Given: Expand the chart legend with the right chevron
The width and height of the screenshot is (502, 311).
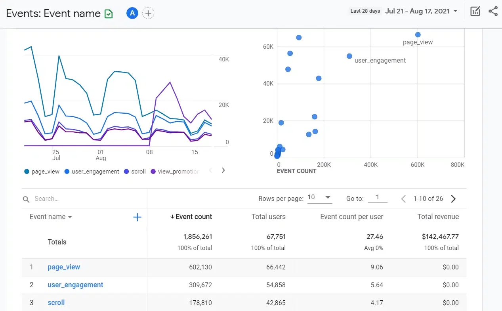Looking at the screenshot, I should point(223,170).
